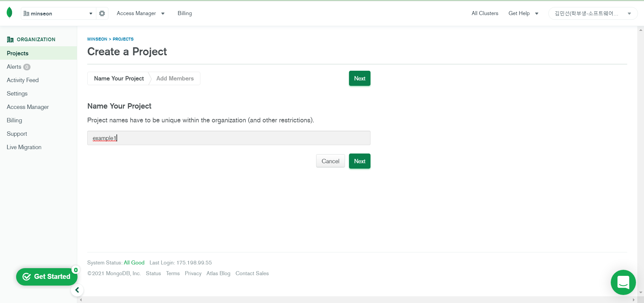Open the user account dropdown
The width and height of the screenshot is (644, 303).
593,13
